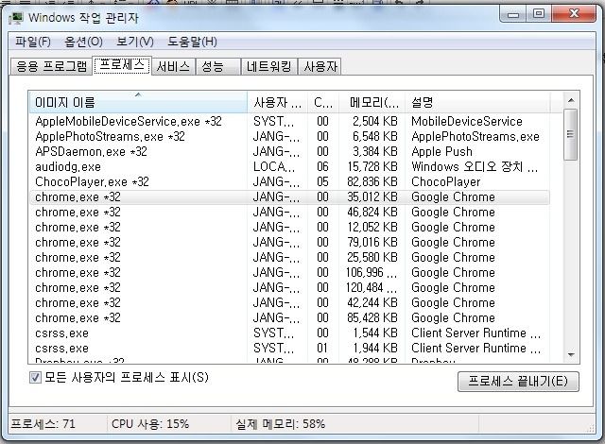605x444 pixels.
Task: Click the Task Manager title bar icon
Action: 16,18
